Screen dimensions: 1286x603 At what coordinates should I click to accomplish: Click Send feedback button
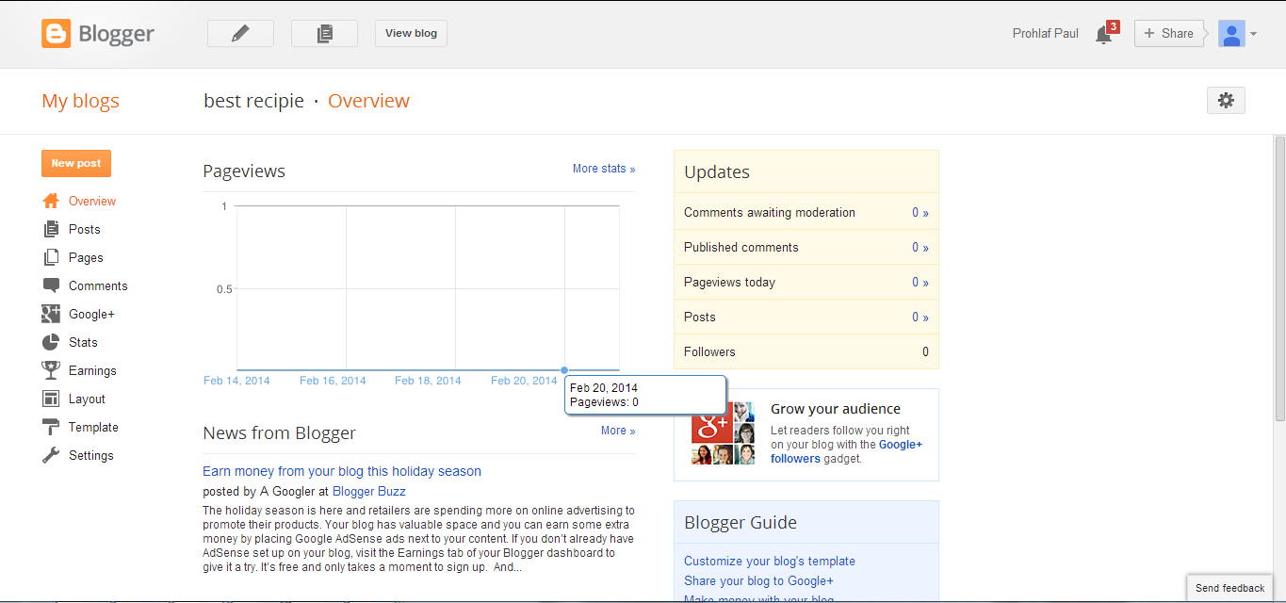pos(1229,588)
